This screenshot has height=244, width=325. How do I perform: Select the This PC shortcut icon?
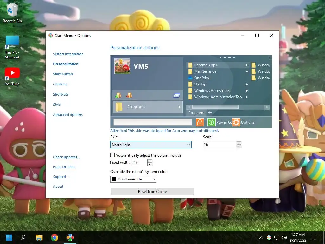coord(12,47)
